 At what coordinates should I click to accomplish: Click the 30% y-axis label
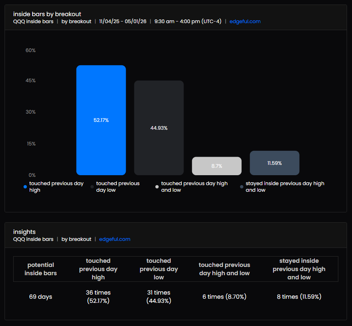click(x=31, y=112)
